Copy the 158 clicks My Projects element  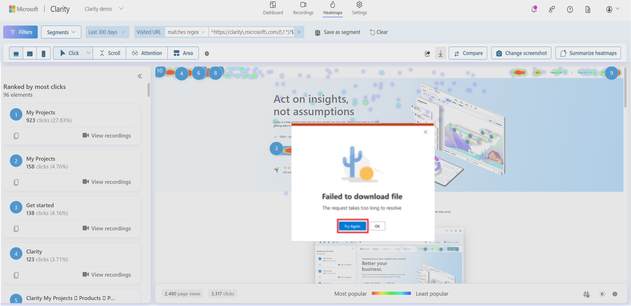click(16, 182)
